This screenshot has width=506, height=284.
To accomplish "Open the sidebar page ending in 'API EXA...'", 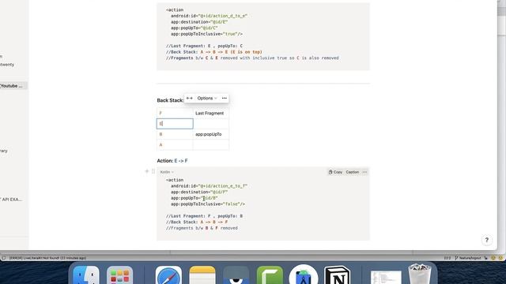I will coord(11,200).
